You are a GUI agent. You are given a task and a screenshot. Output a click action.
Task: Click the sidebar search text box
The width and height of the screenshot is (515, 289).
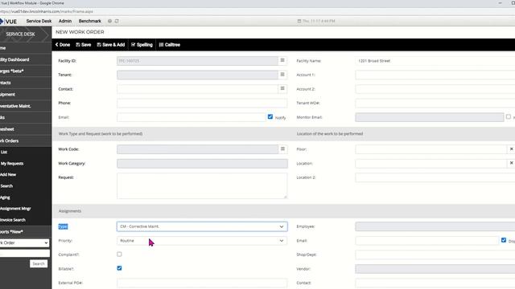(x=25, y=254)
